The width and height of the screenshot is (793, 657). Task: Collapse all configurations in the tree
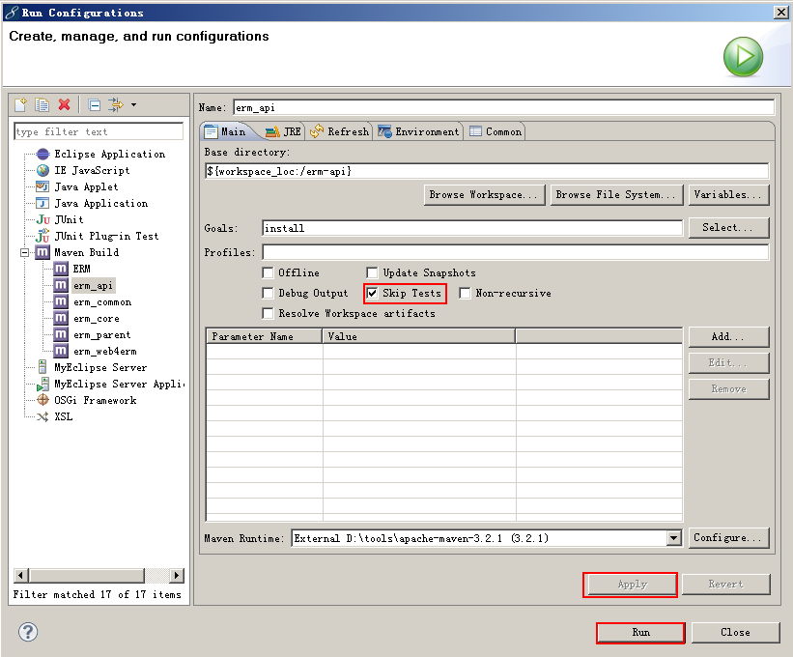coord(94,104)
